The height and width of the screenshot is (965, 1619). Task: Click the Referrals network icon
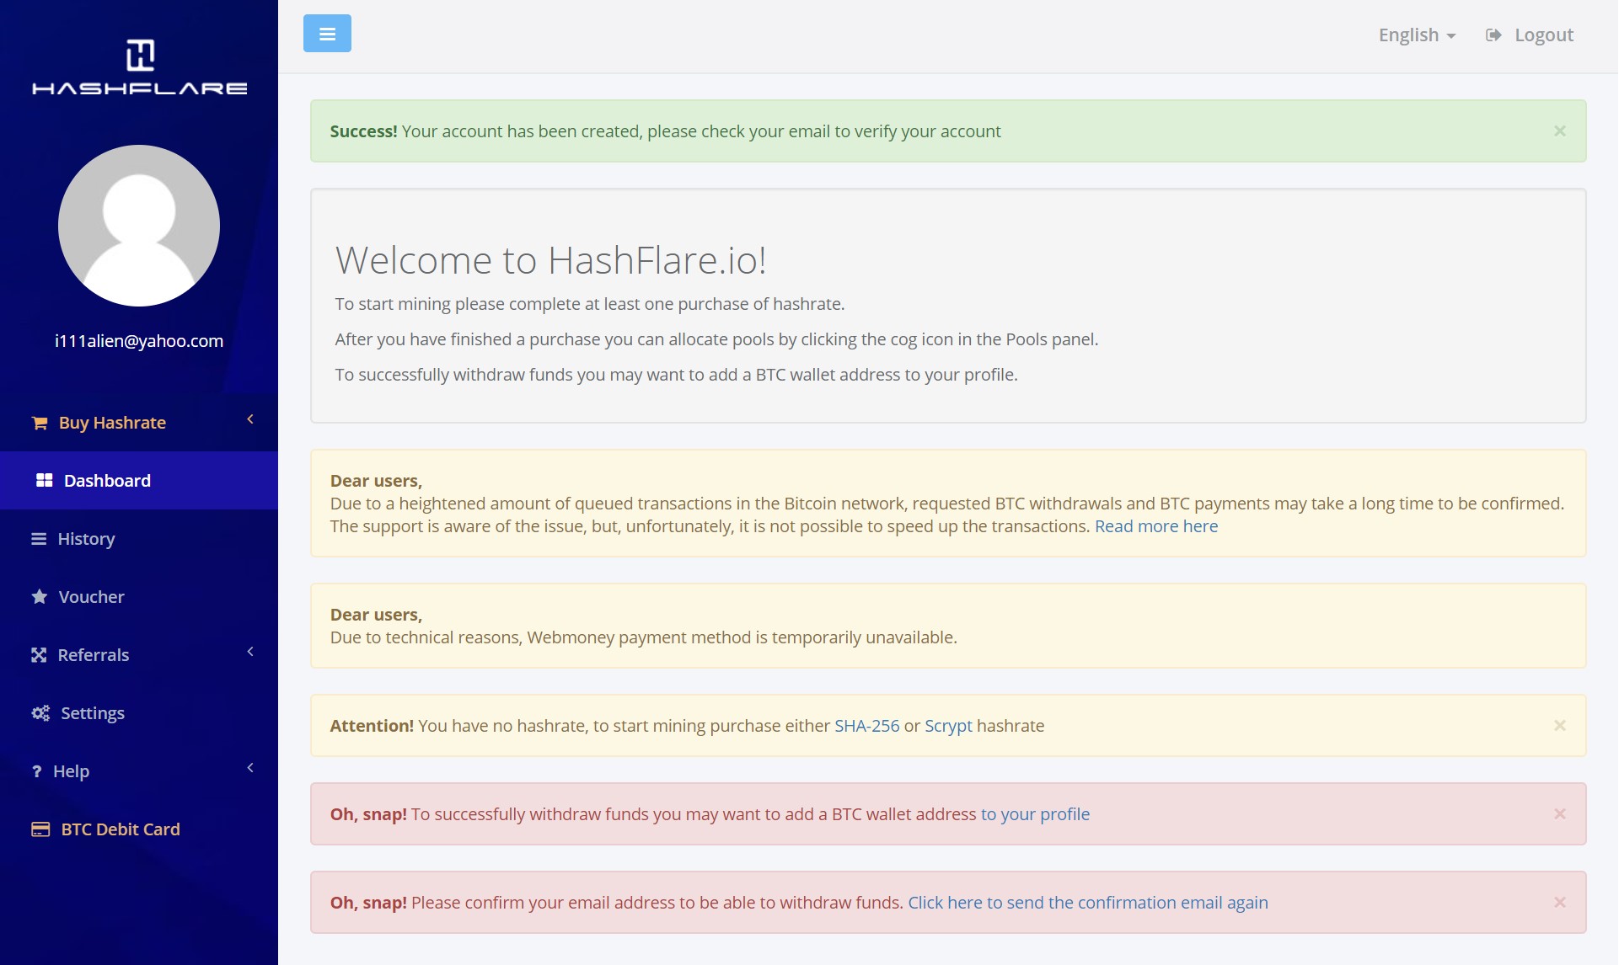pos(39,654)
